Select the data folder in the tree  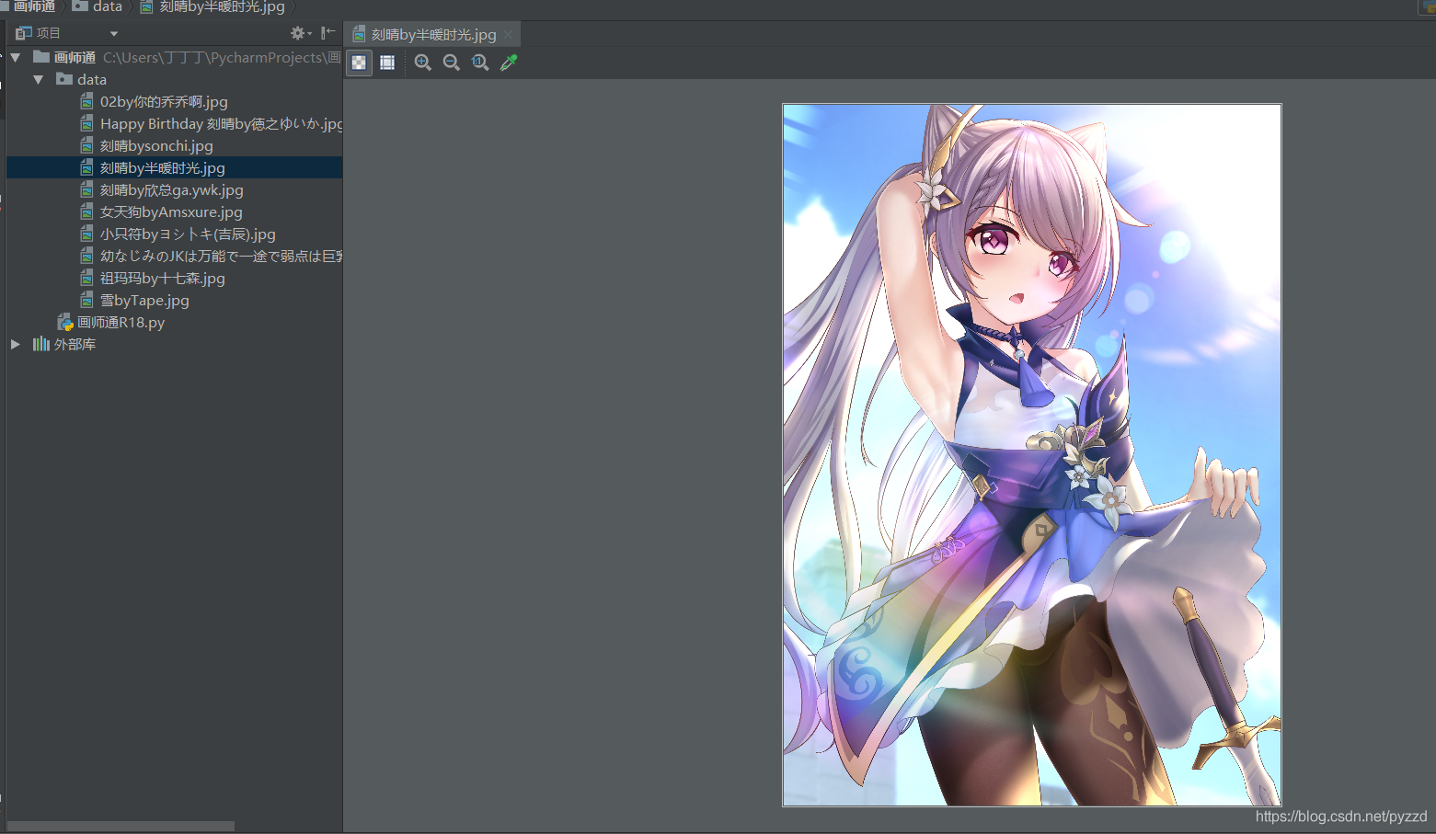pyautogui.click(x=91, y=79)
